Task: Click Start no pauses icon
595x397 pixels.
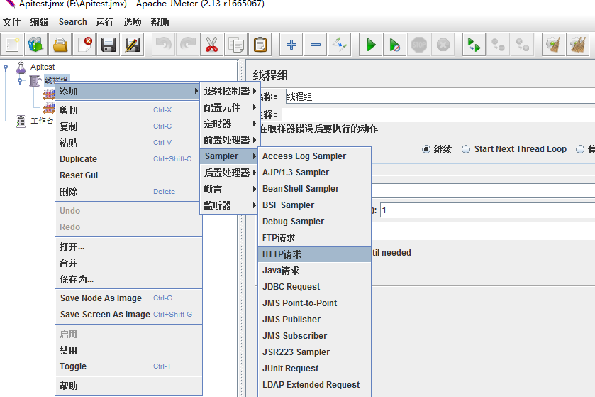Action: pos(394,45)
